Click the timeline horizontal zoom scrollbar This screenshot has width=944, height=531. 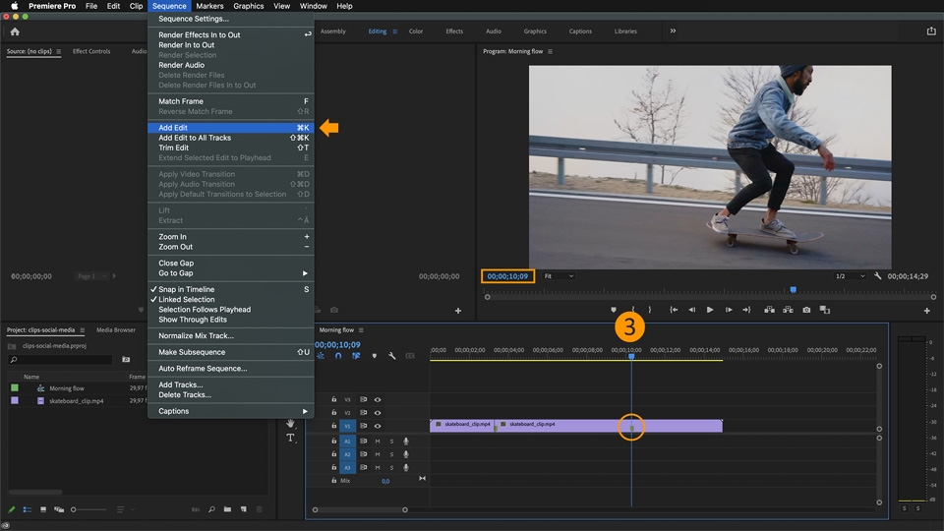point(360,510)
